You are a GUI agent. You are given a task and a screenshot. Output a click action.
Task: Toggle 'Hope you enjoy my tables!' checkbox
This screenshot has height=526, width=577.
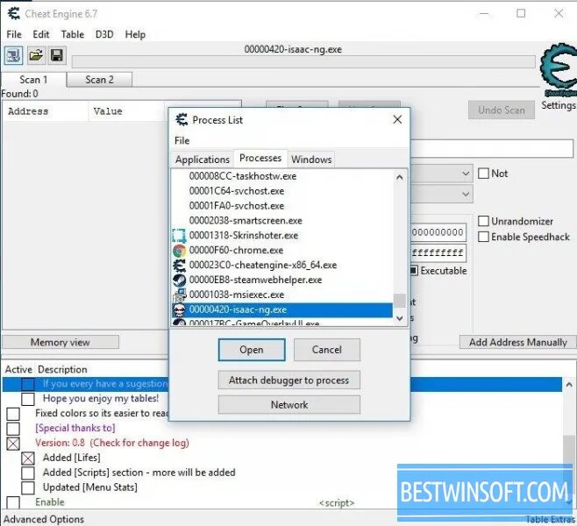point(28,399)
